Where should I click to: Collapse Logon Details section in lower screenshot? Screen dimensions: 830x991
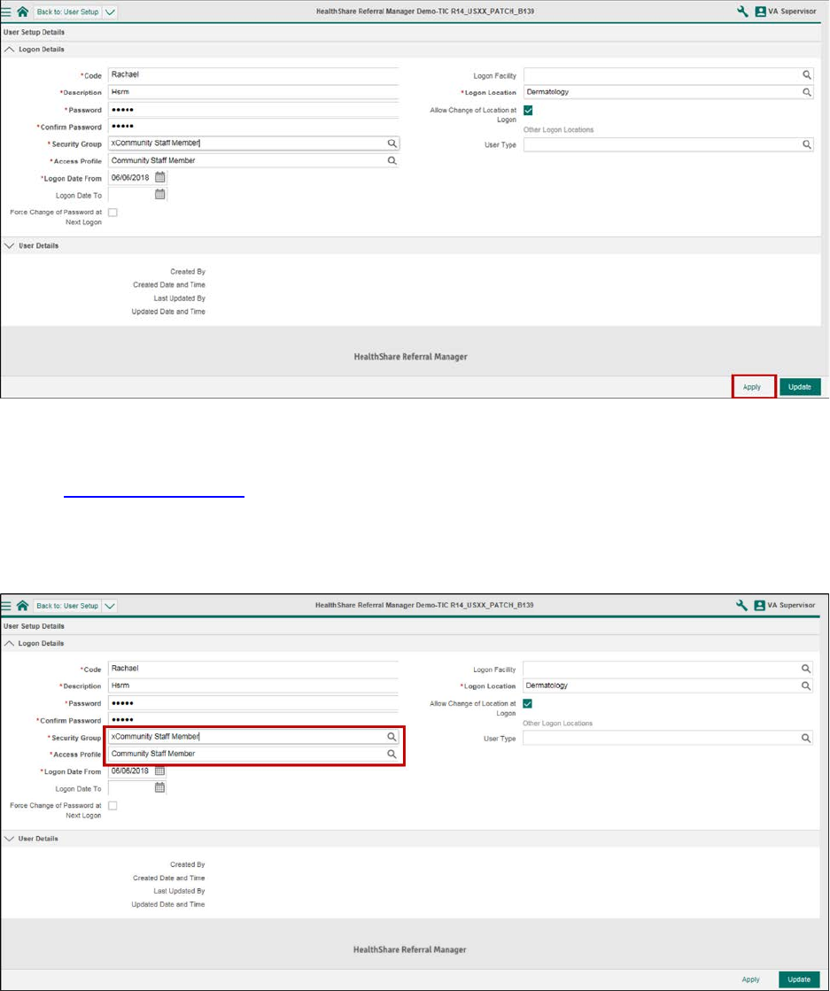(10, 643)
